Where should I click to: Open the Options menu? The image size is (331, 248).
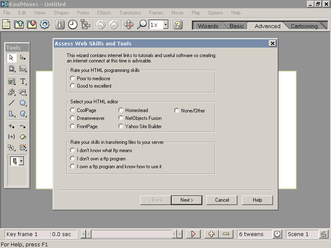[x=216, y=13]
